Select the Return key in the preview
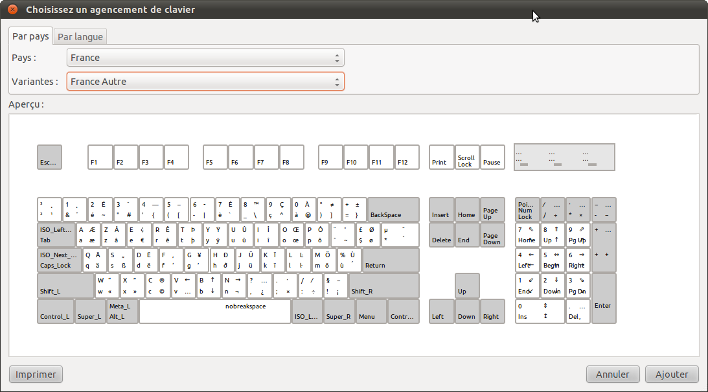 click(391, 260)
